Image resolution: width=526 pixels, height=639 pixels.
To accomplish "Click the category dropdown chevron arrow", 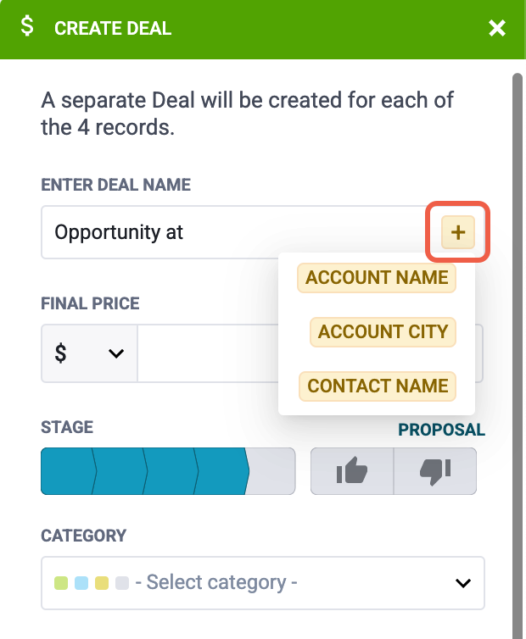I will tap(463, 583).
